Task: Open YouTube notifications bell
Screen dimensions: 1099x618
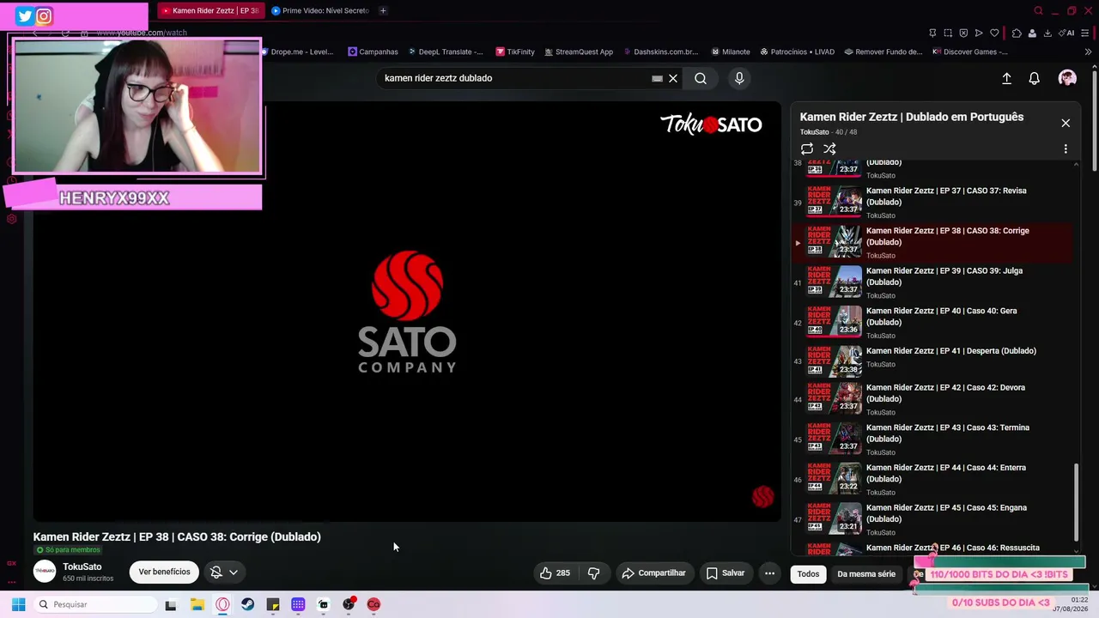Action: click(1034, 78)
